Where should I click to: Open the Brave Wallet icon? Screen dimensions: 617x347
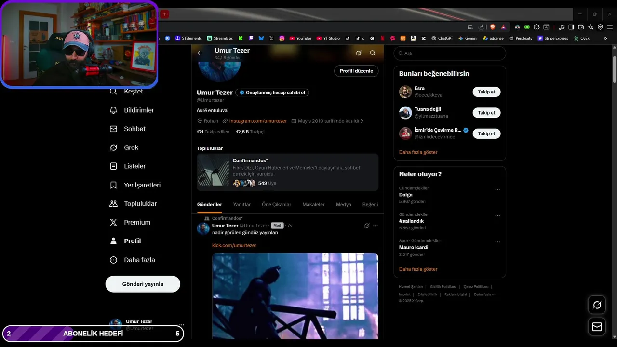click(581, 27)
